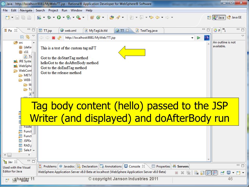The image size is (249, 187).
Task: Switch to the web.xml editor tab
Action: coord(70,31)
